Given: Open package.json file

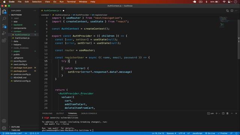Looking at the screenshot, I should (20, 71).
